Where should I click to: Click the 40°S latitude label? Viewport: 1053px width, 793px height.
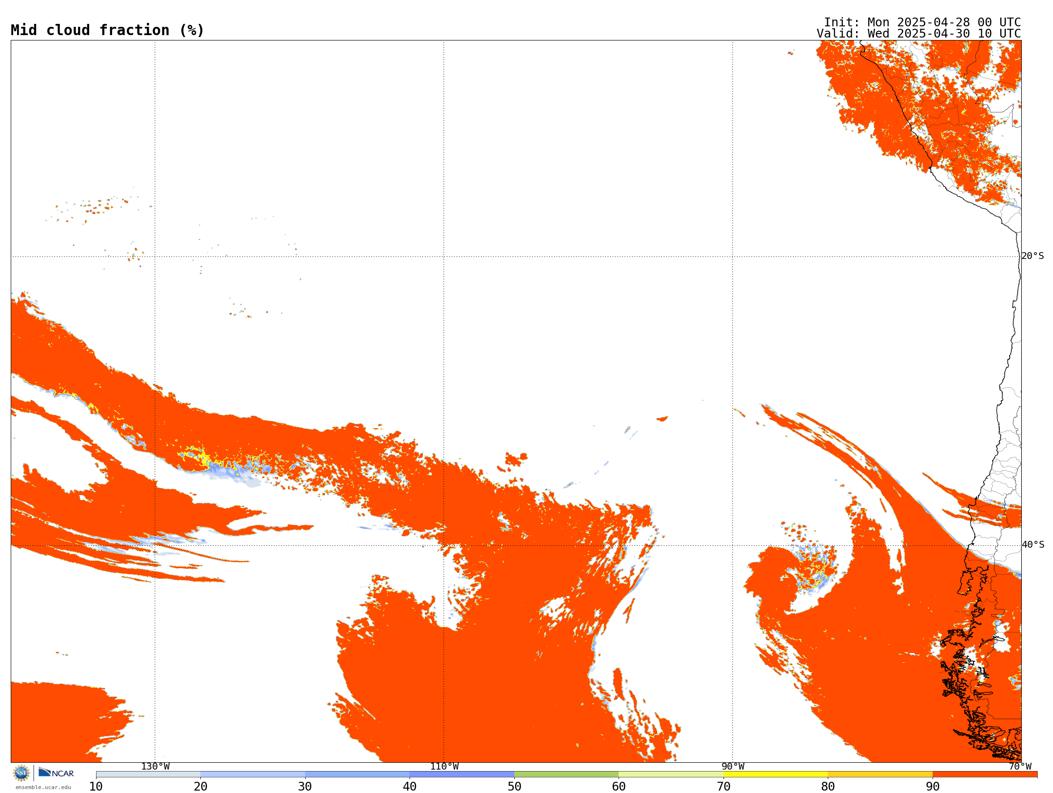(1033, 545)
